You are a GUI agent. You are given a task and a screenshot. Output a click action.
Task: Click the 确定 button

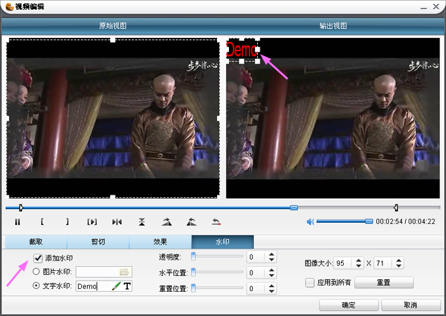(349, 306)
